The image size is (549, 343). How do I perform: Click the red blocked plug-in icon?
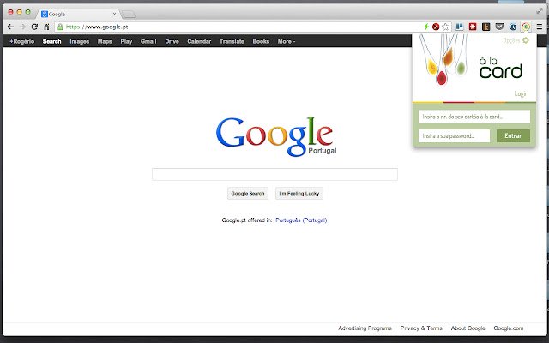pos(436,27)
